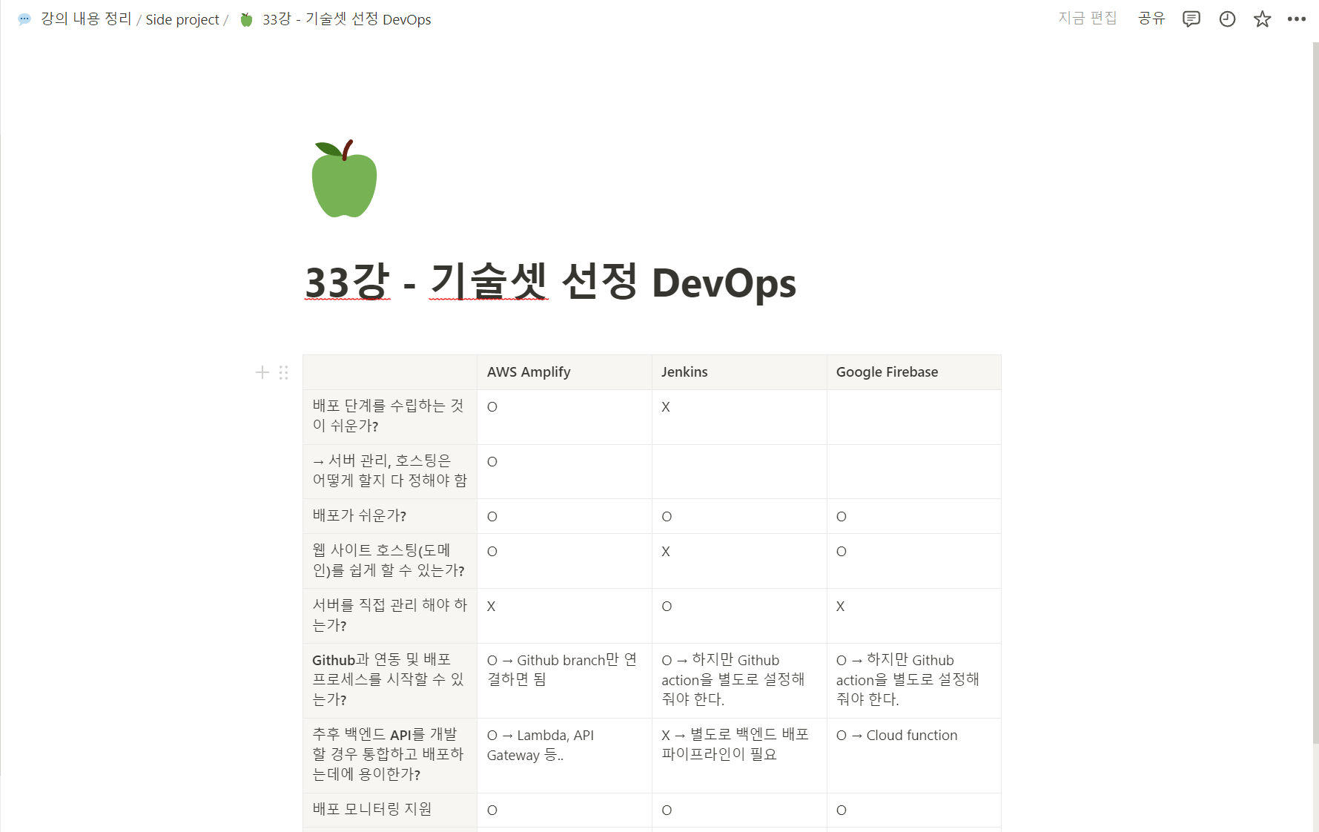
Task: Click AWS Amplify O in 서버 관리, 호스팅 row
Action: click(x=564, y=472)
